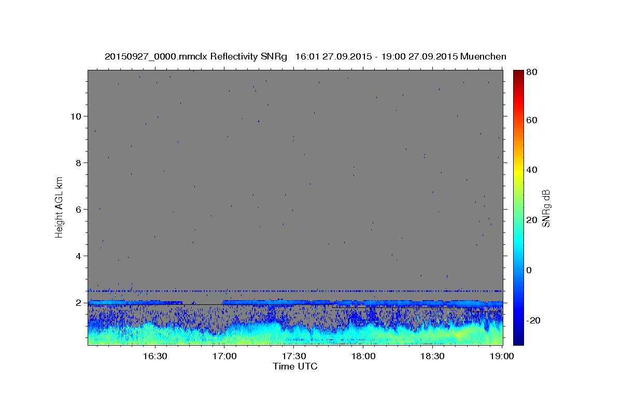Click the 'Muenchen' location label in title
The height and width of the screenshot is (414, 622).
tap(483, 57)
